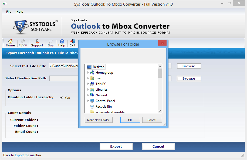The image size is (247, 160).
Task: Select the Network globe icon
Action: click(92, 95)
